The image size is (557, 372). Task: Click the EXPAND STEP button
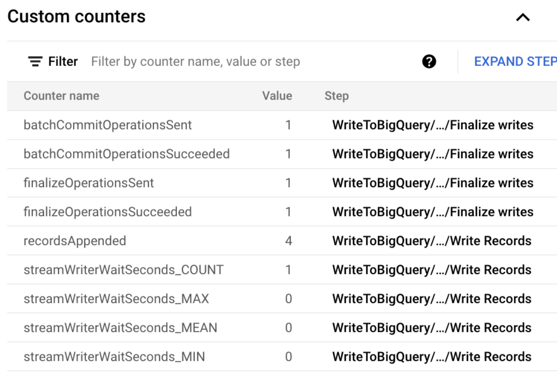pyautogui.click(x=515, y=61)
